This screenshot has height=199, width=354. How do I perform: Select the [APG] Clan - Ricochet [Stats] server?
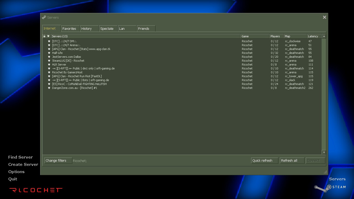click(x=182, y=49)
